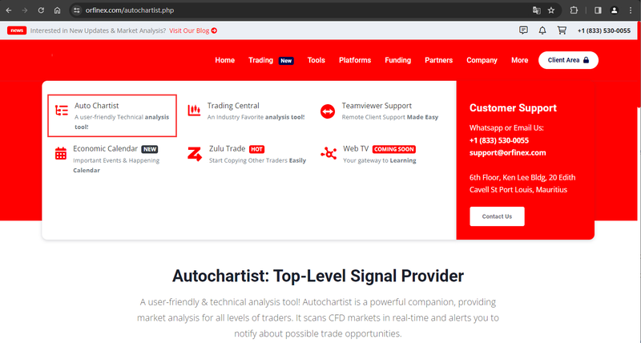This screenshot has height=343, width=641.
Task: Open the extensions puzzle icon
Action: tap(574, 10)
